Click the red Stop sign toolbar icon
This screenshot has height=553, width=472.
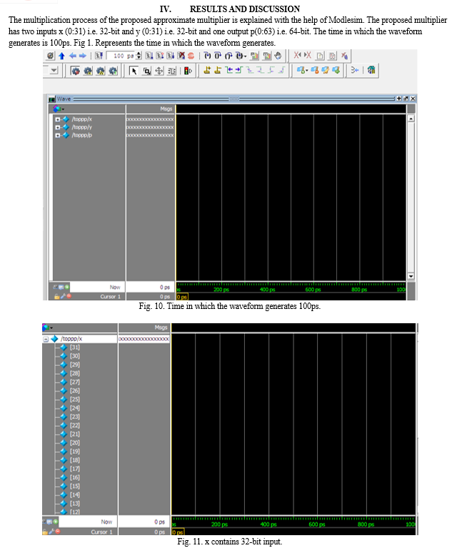pyautogui.click(x=191, y=56)
